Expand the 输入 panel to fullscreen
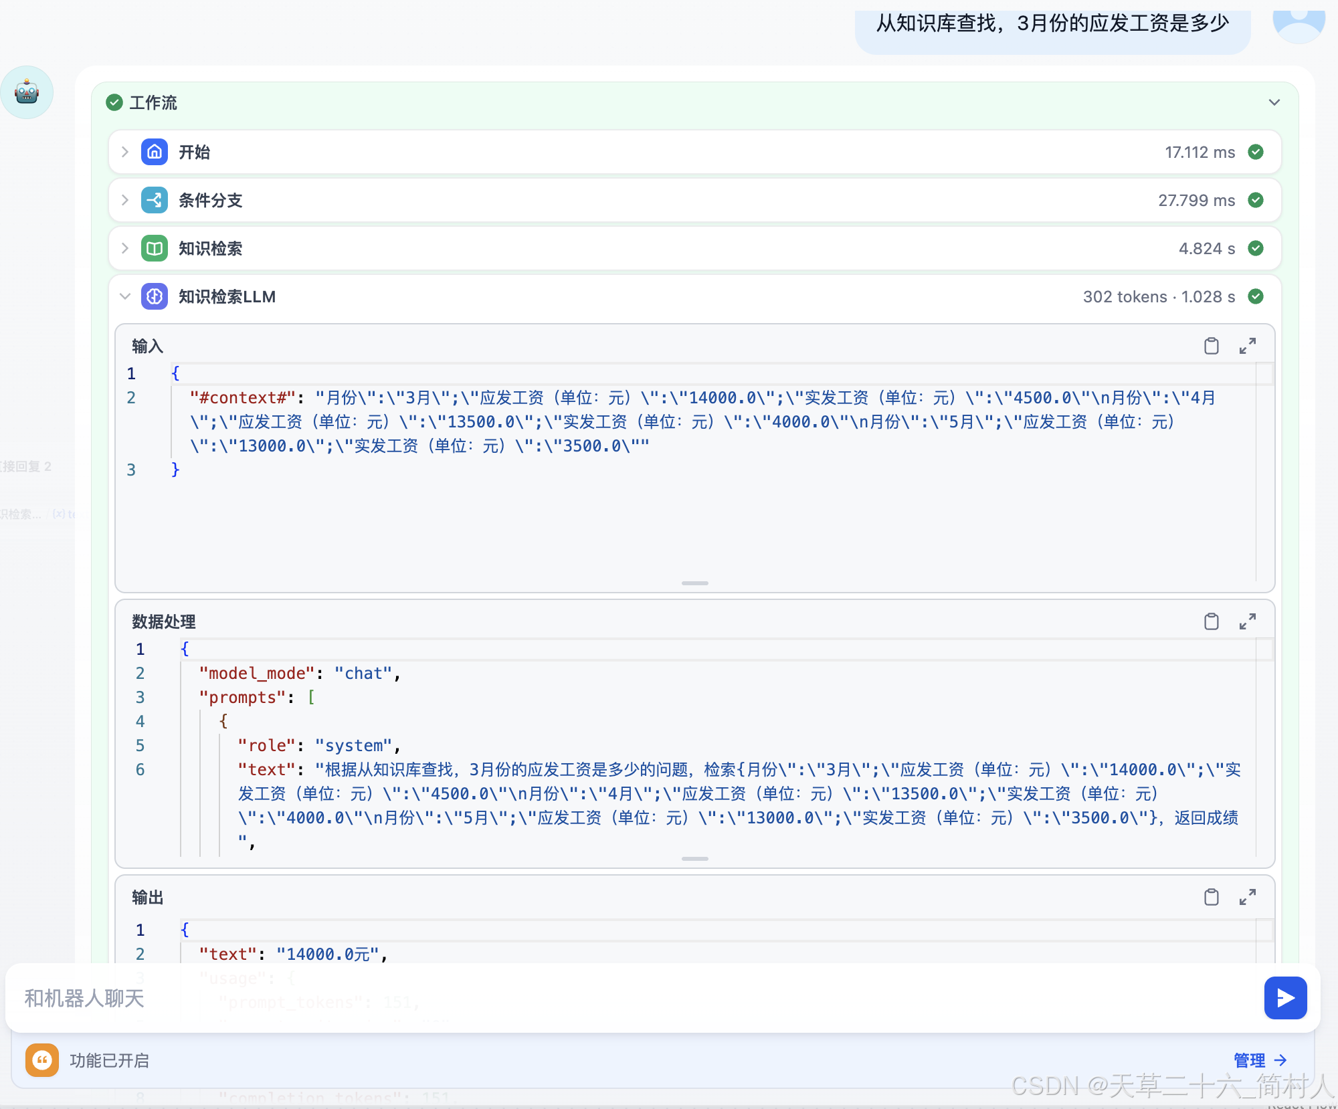 (1247, 346)
